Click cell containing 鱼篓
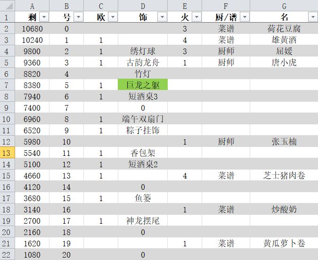The width and height of the screenshot is (318, 260). [x=143, y=198]
